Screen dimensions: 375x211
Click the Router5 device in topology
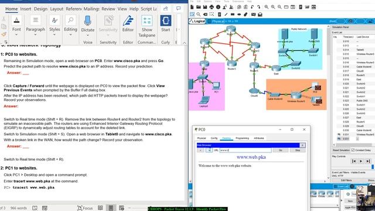254,66
